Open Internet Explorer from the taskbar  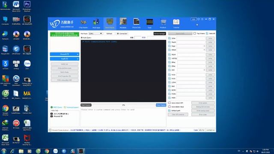pos(12,151)
